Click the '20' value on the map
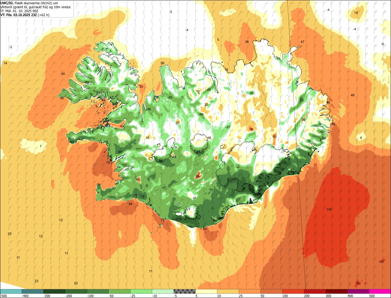Image resolution: width=391 pixels, height=298 pixels. pyautogui.click(x=206, y=105)
